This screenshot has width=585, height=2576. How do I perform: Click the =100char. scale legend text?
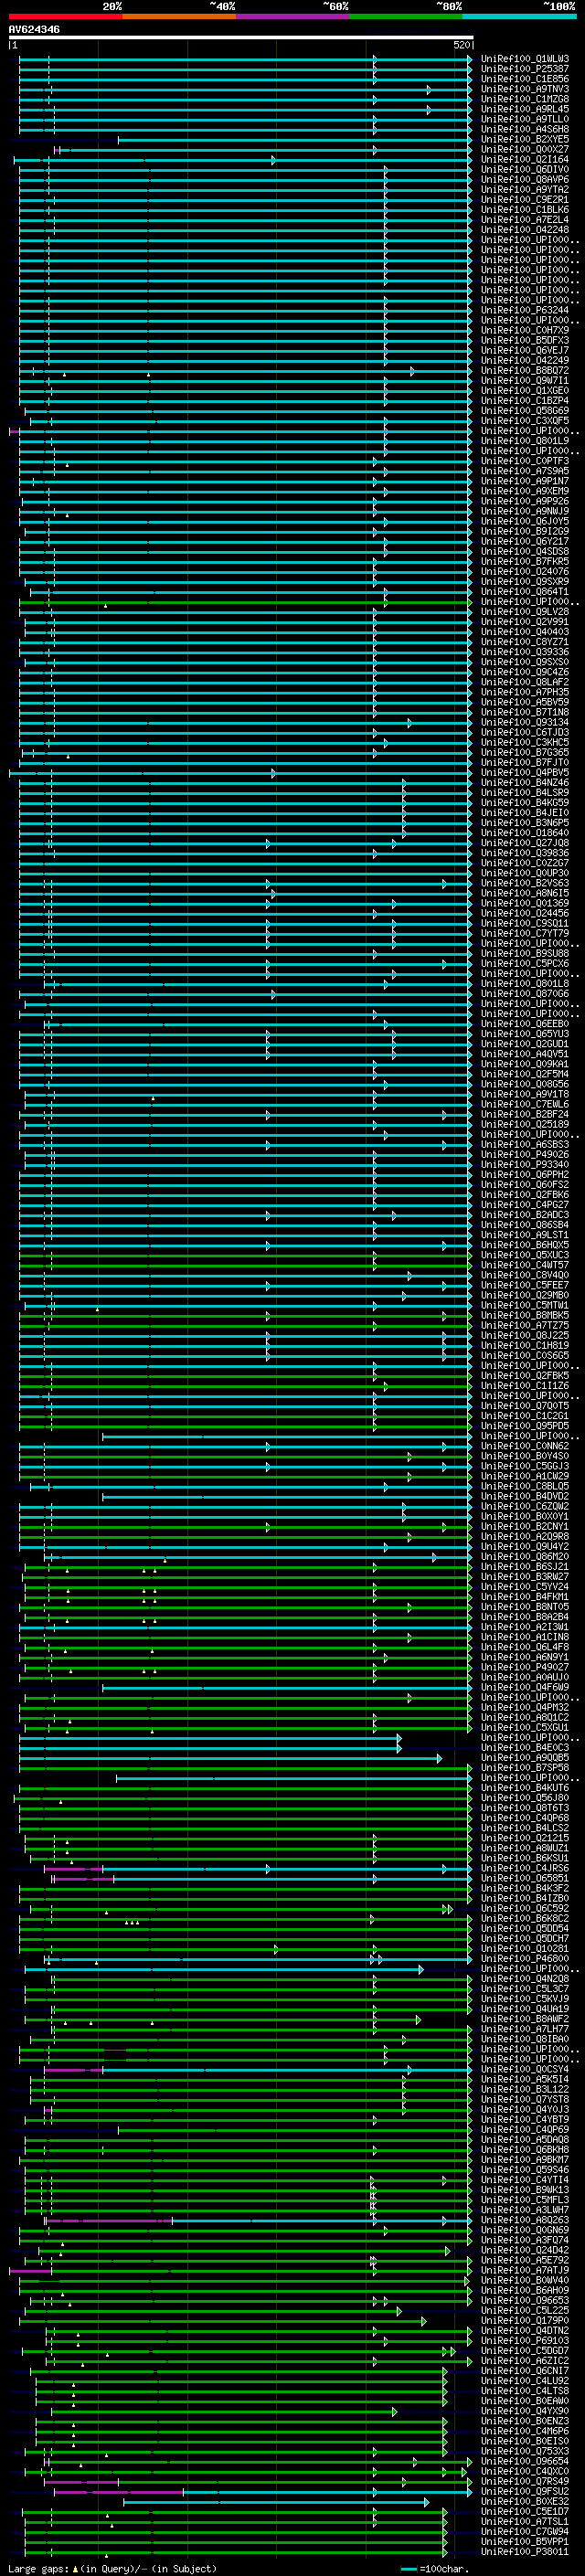443,2569
